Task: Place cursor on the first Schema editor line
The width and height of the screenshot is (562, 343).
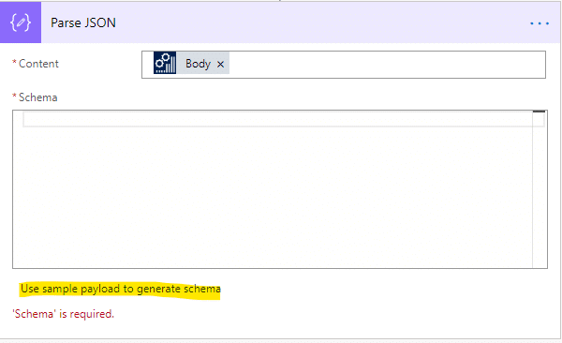Action: (x=278, y=119)
